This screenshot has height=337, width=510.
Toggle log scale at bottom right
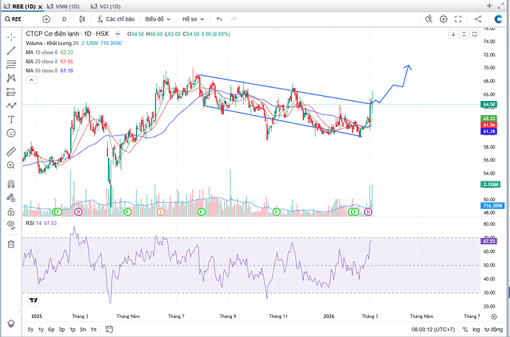[x=476, y=330]
